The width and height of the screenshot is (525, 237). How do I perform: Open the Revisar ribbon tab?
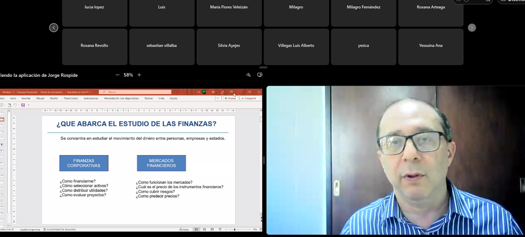[x=148, y=98]
